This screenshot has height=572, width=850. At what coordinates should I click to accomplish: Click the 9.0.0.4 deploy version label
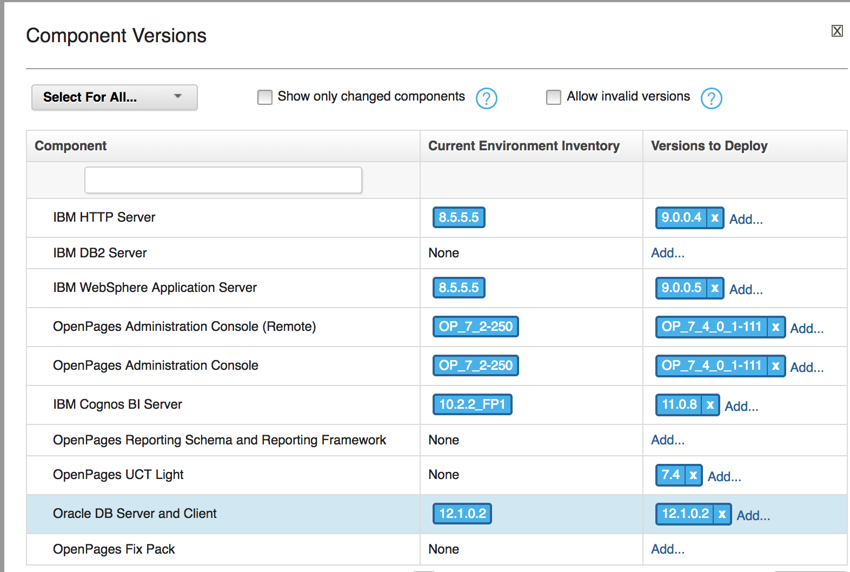tap(681, 218)
